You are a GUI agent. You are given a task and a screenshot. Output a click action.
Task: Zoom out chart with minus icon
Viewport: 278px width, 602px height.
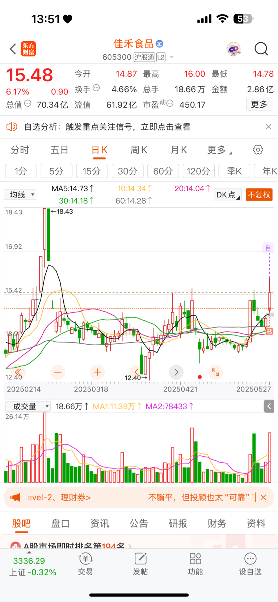click(x=58, y=372)
